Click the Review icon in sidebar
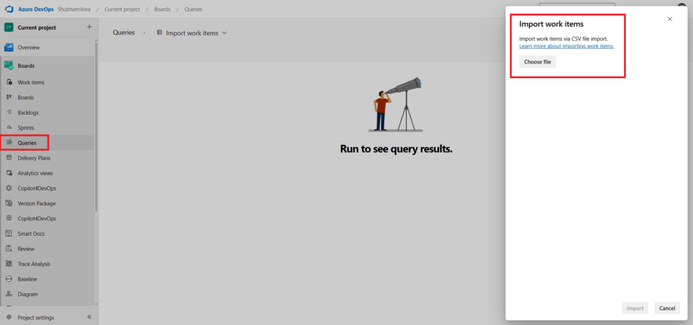Screen dimensions: 693x325 9,249
